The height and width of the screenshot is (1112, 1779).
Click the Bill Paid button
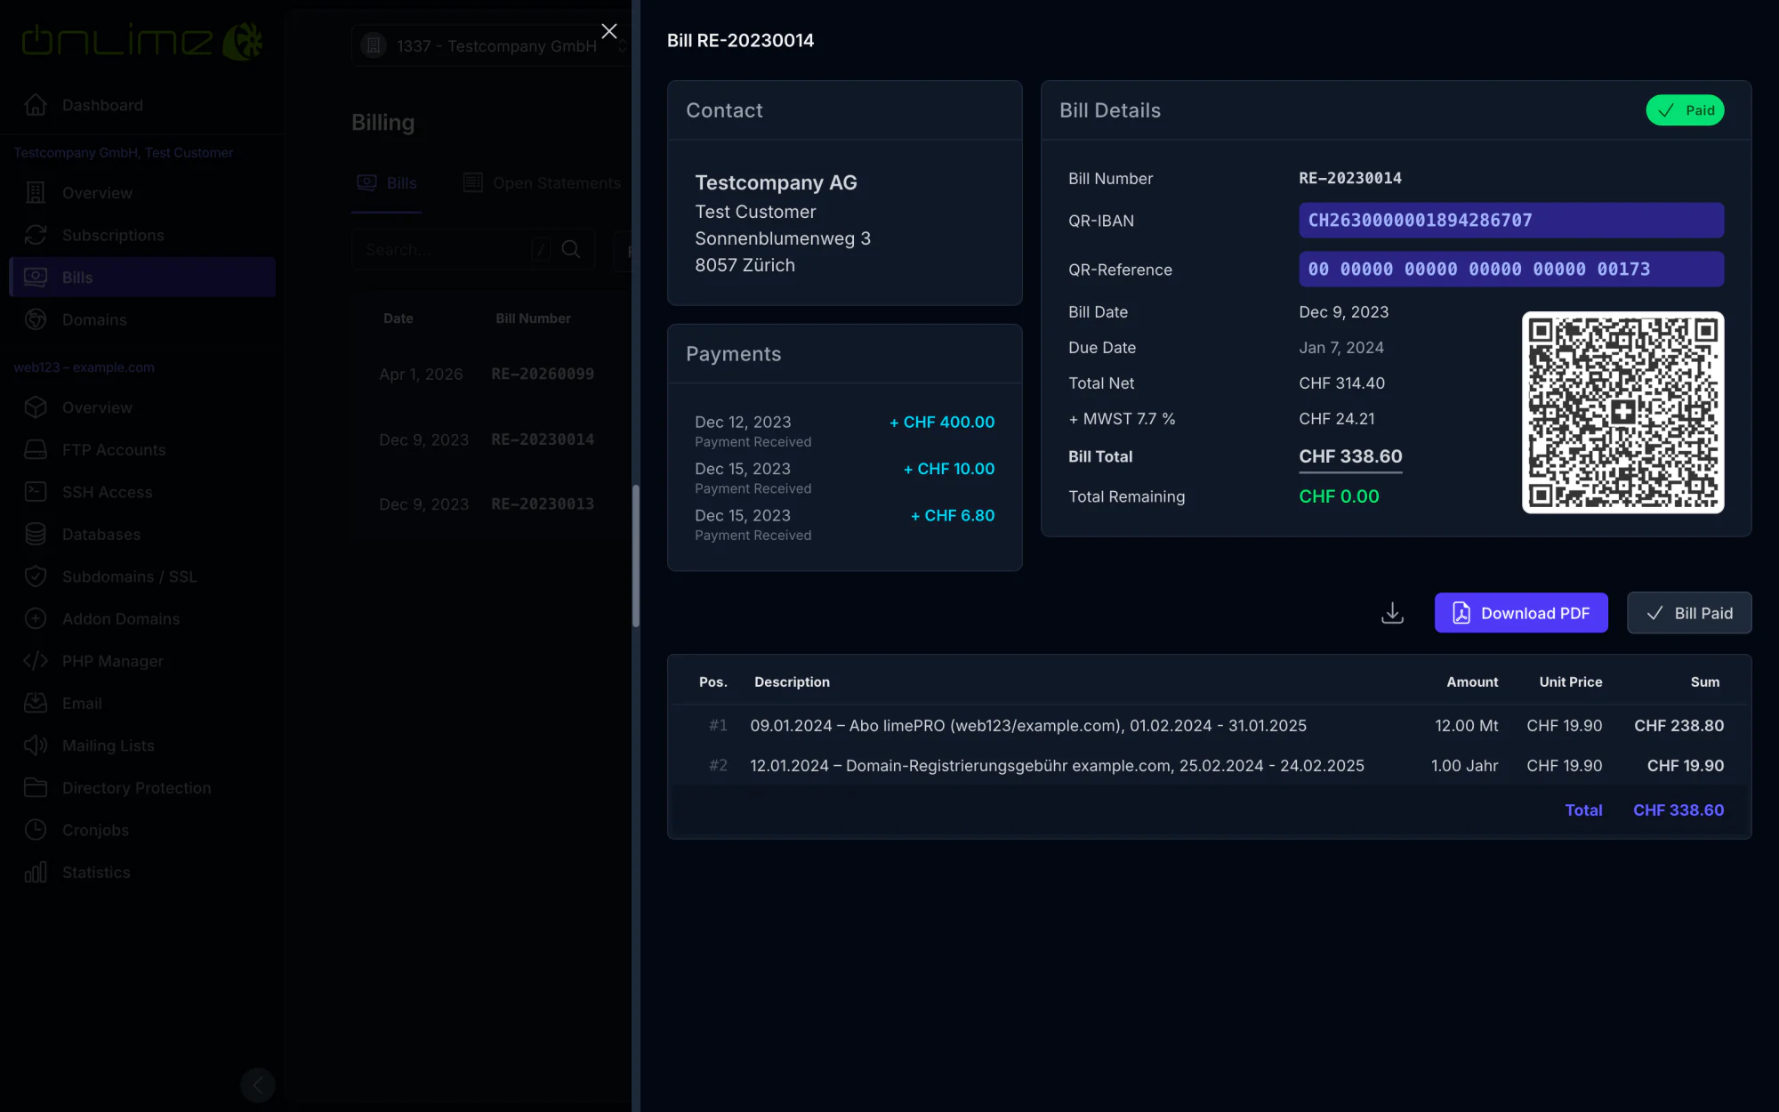(x=1689, y=613)
